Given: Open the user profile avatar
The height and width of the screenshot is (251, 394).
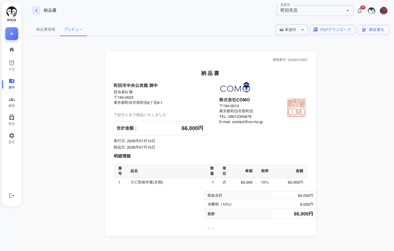Looking at the screenshot, I should point(384,11).
